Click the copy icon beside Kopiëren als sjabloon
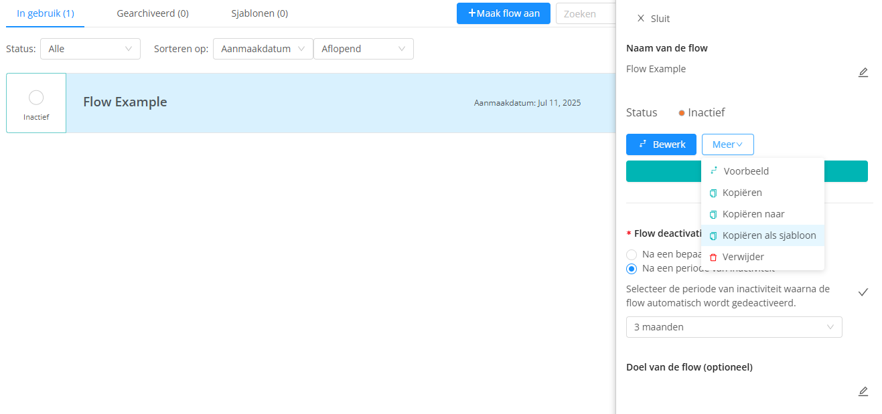This screenshot has height=414, width=882. point(713,236)
